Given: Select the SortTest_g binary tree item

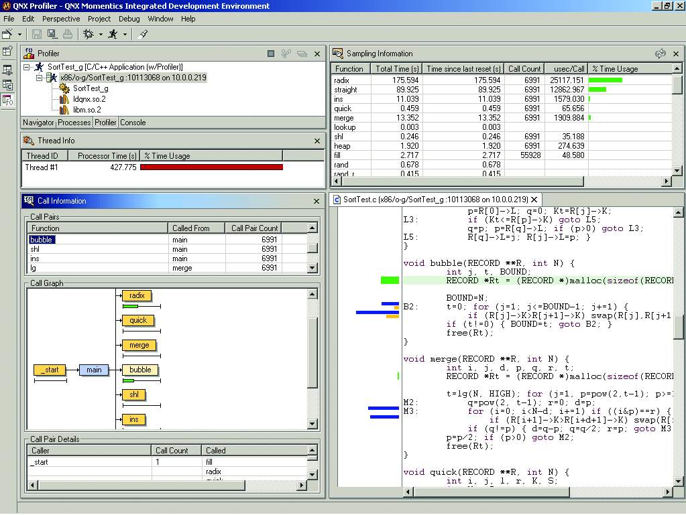Looking at the screenshot, I should (x=91, y=88).
